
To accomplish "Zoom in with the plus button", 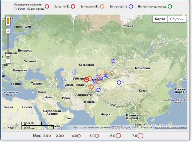I will [x=8, y=31].
